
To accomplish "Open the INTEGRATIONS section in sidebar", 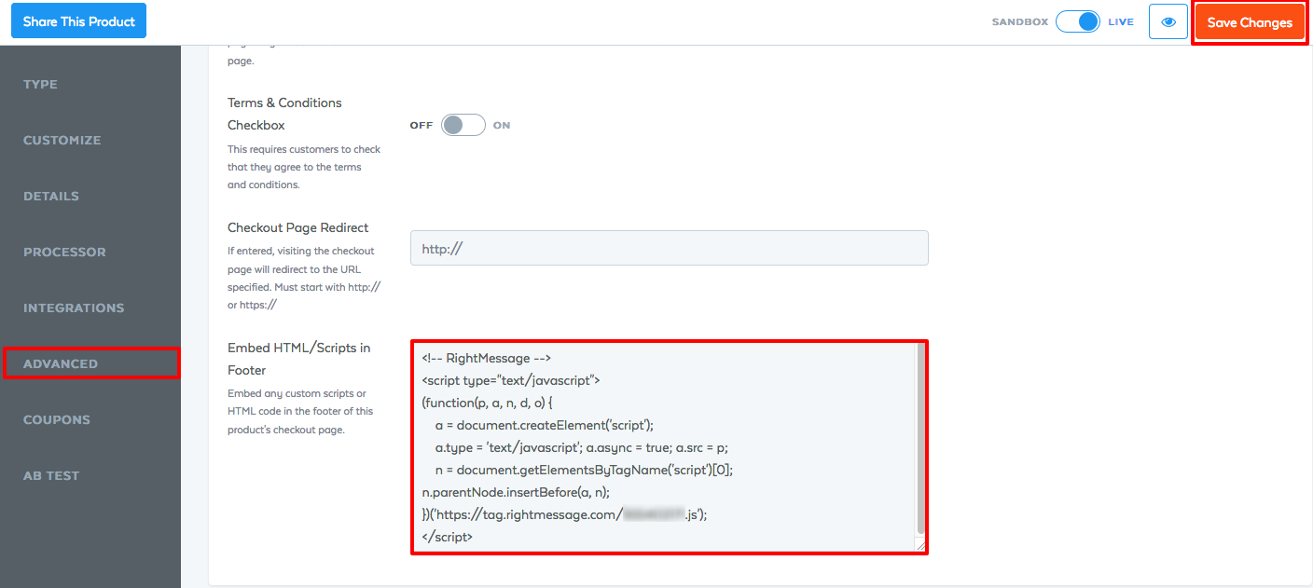I will coord(74,308).
